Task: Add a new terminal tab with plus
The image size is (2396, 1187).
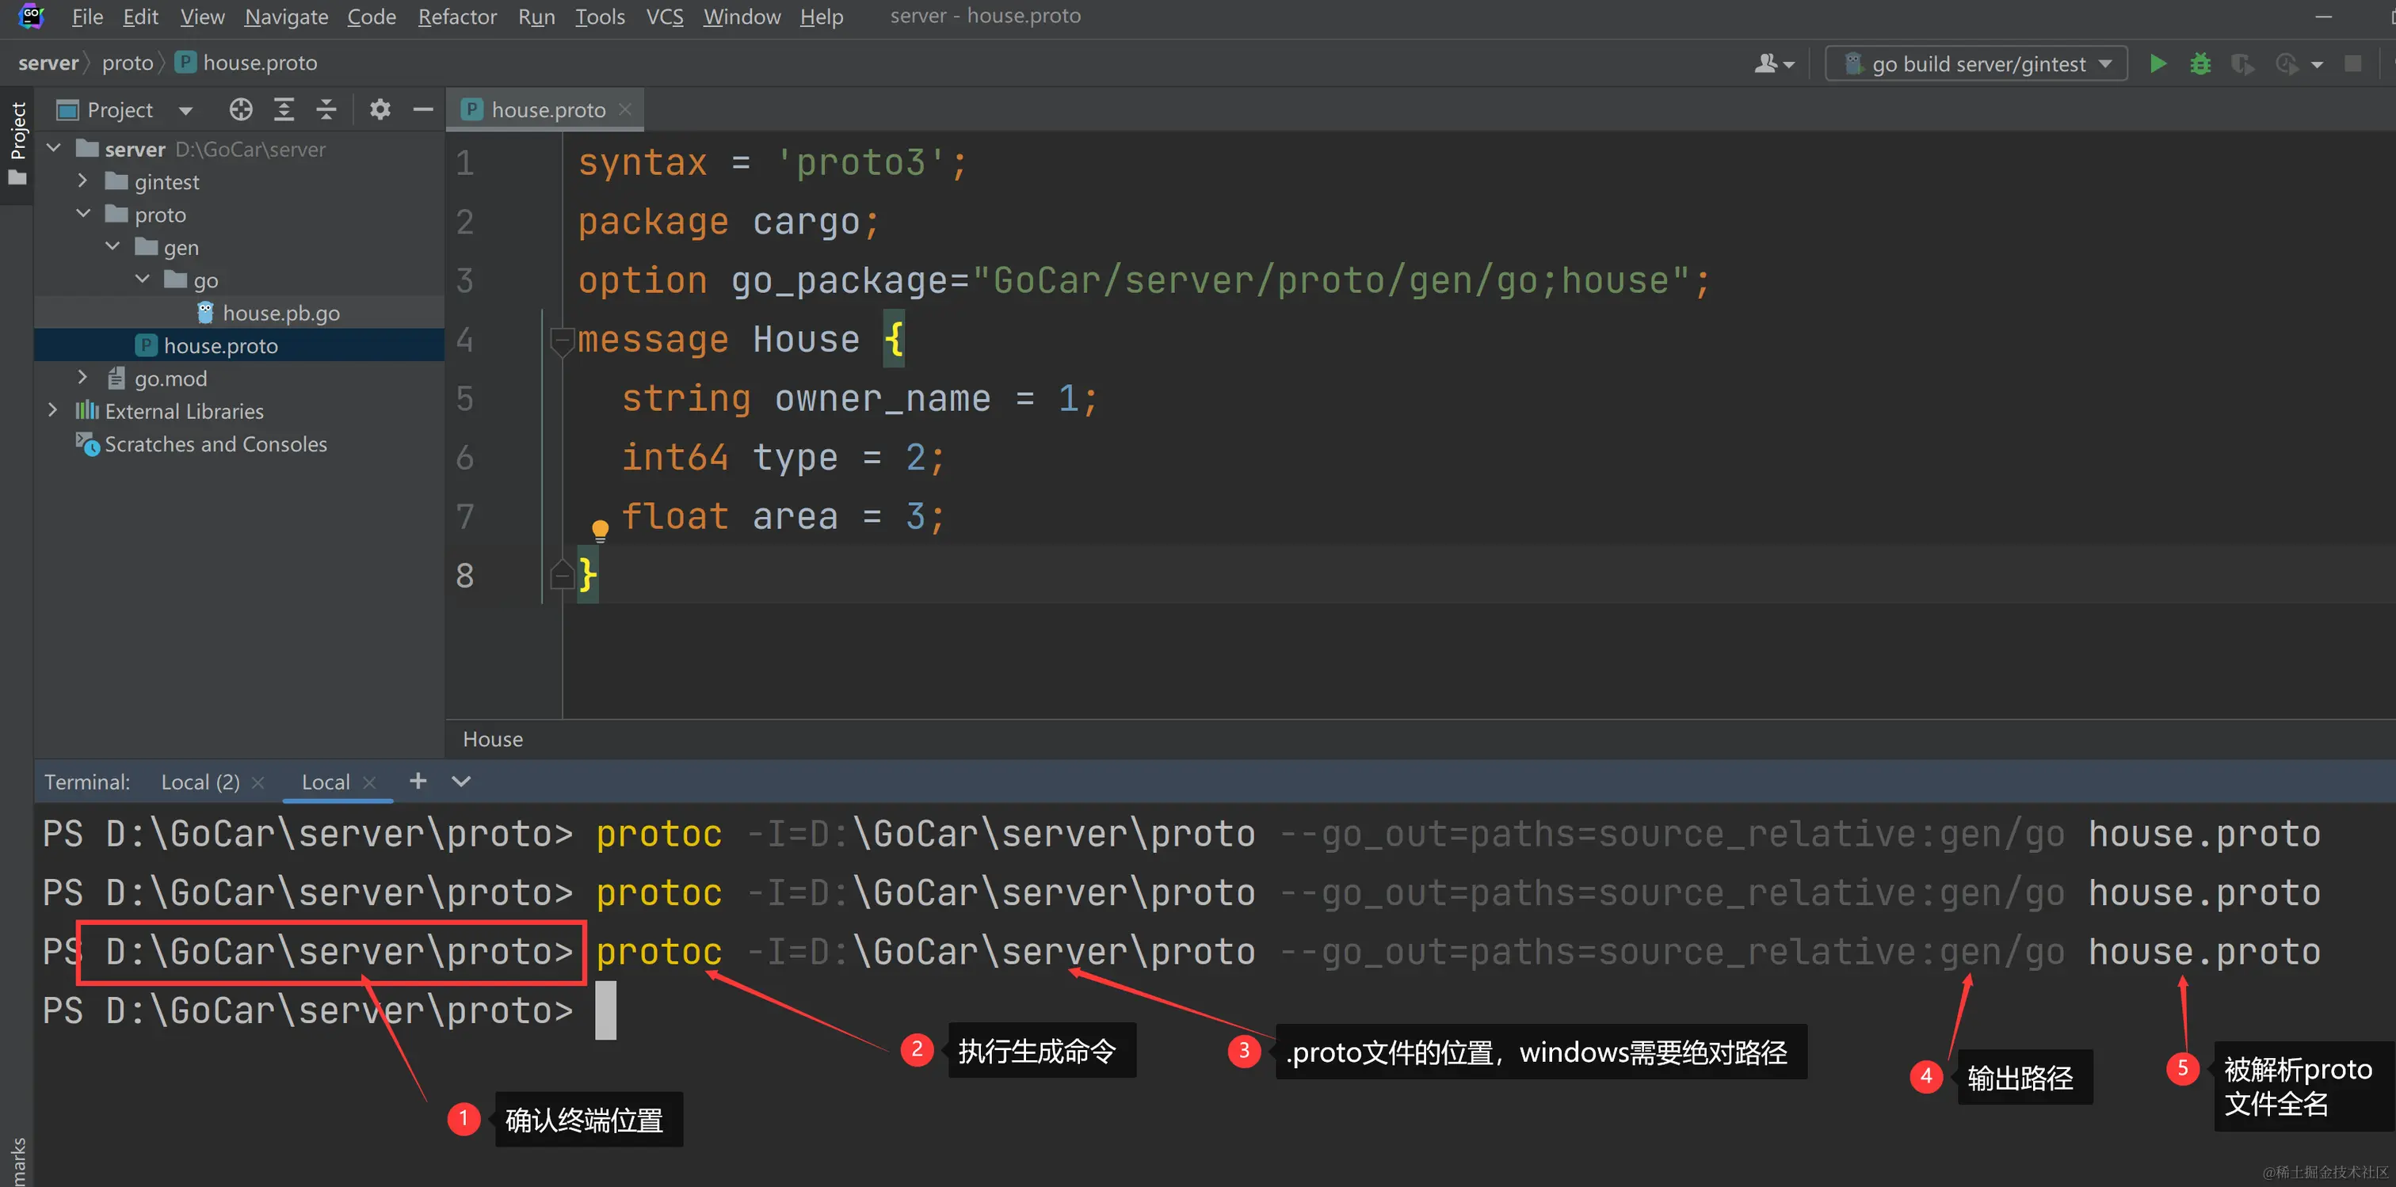Action: pos(418,781)
